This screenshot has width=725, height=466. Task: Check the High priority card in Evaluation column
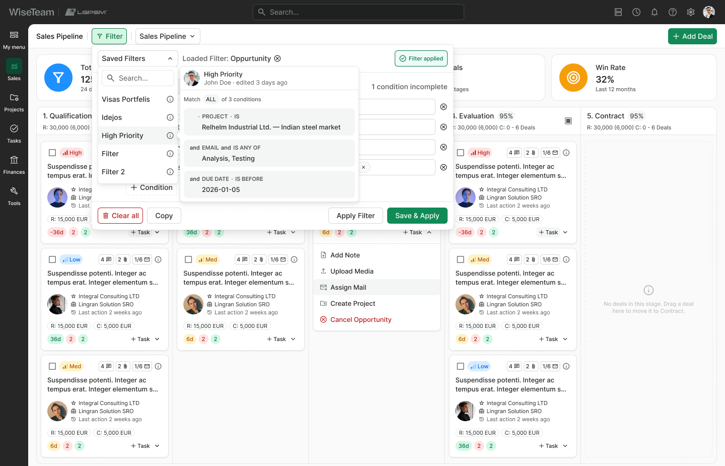460,153
